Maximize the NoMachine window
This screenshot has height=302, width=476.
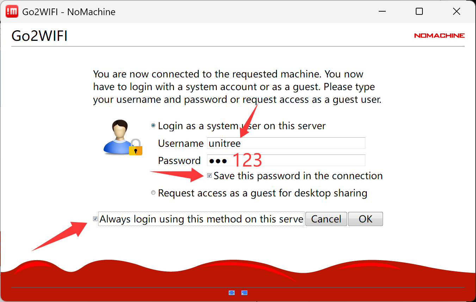(x=419, y=12)
